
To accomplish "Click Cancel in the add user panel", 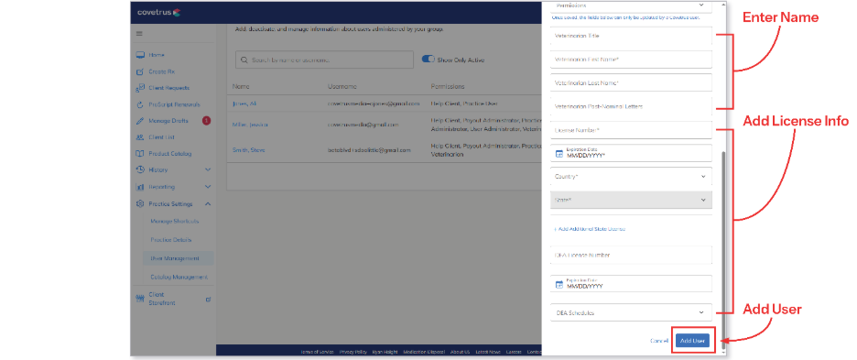I will (x=658, y=340).
